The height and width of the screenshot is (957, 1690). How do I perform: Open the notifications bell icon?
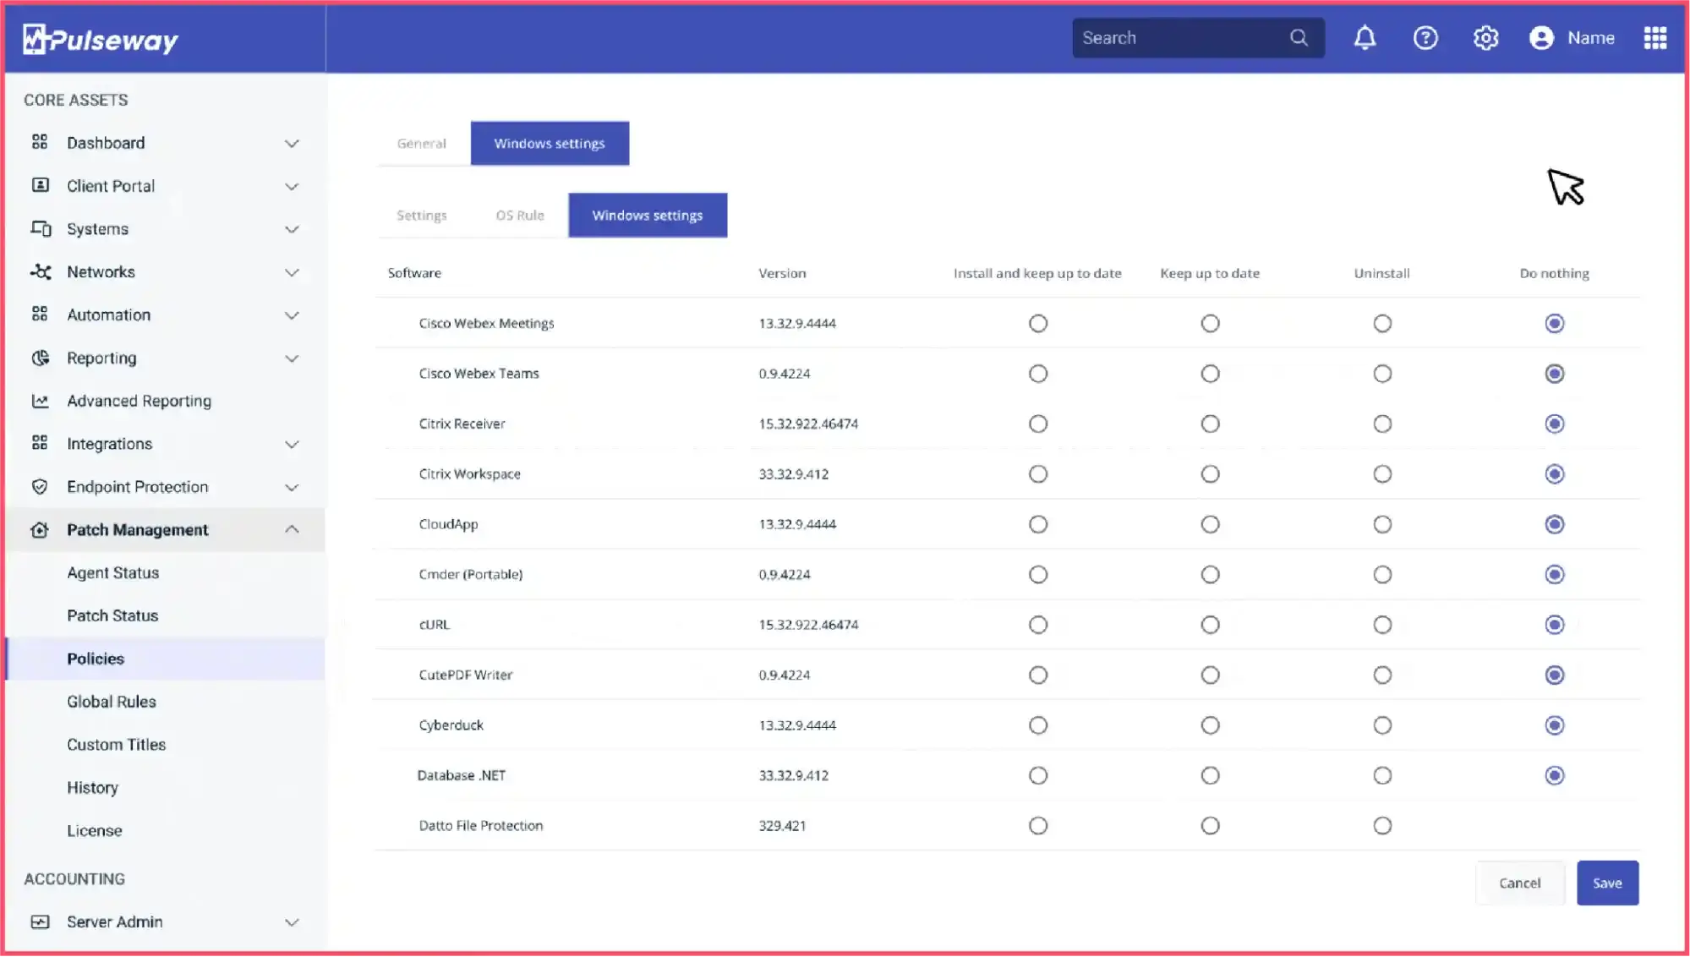coord(1365,37)
